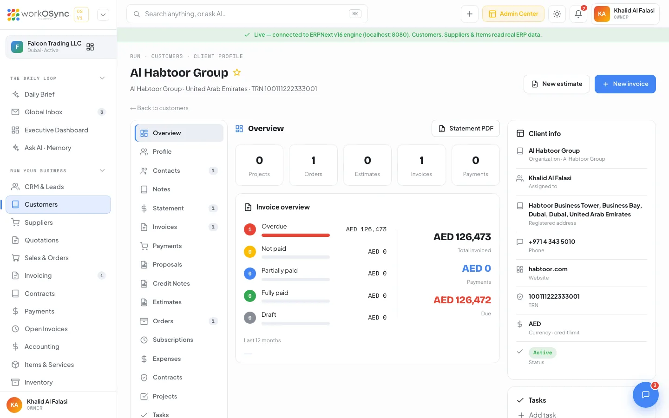Open the Notes tab
Image resolution: width=669 pixels, height=418 pixels.
coord(179,189)
